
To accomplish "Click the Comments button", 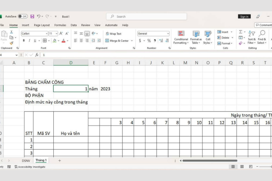I will tap(263, 25).
